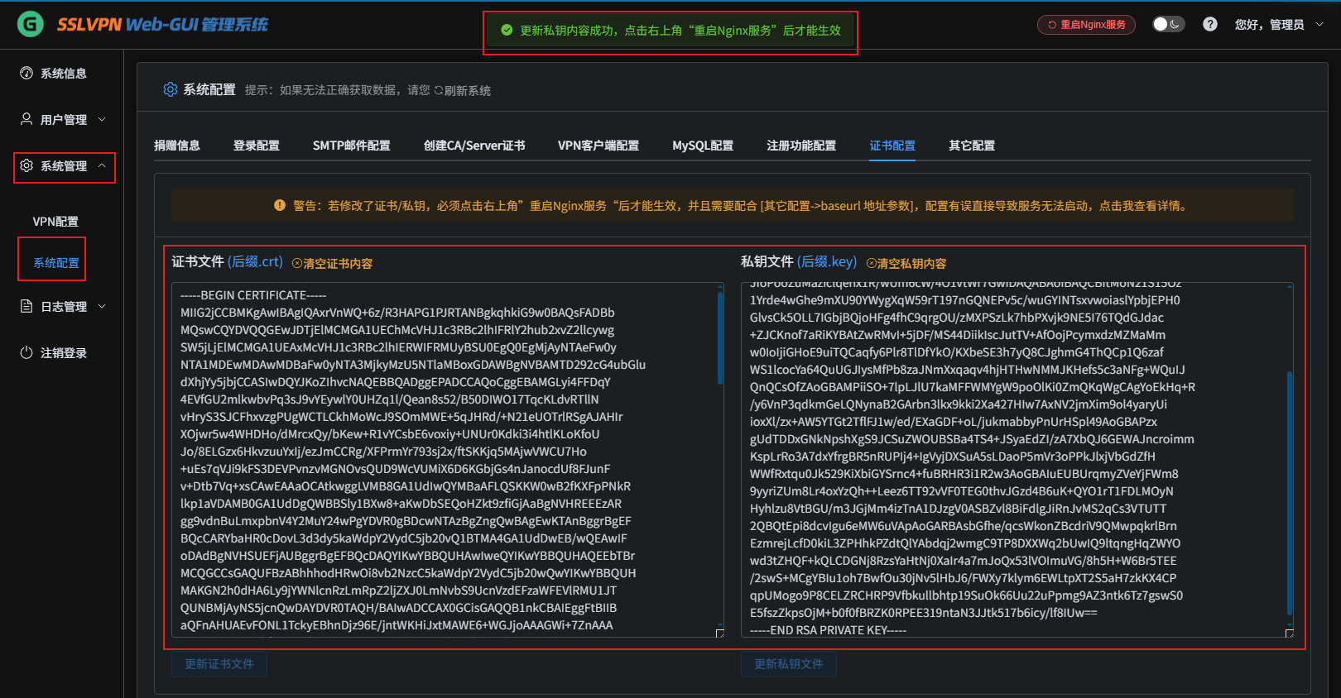
Task: Switch to the VPN客户端配置 tab
Action: (598, 146)
